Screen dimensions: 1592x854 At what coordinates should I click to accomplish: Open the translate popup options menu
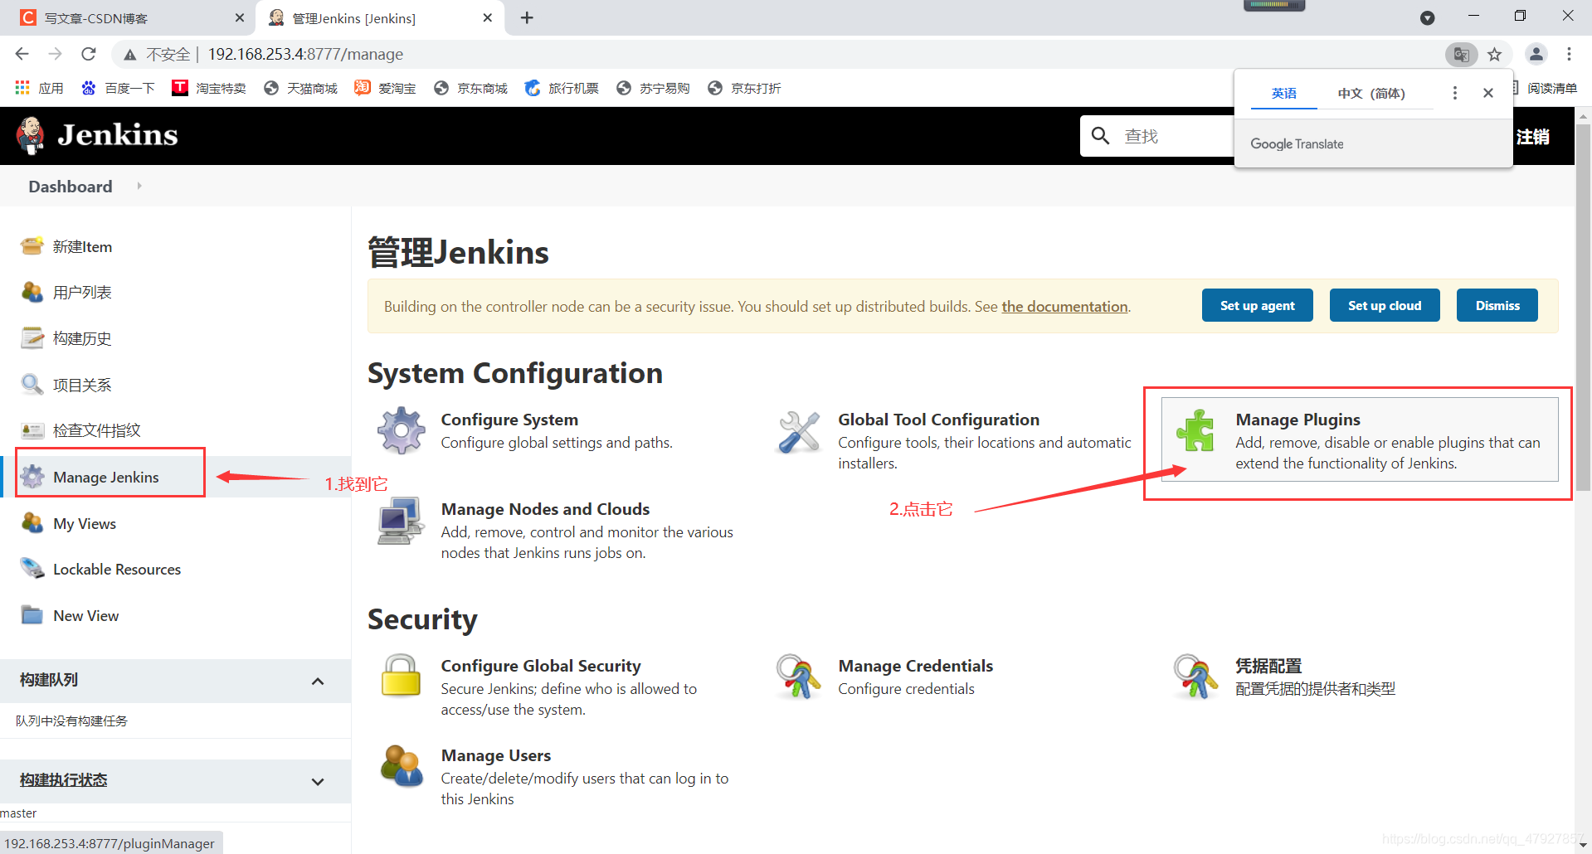pyautogui.click(x=1454, y=93)
